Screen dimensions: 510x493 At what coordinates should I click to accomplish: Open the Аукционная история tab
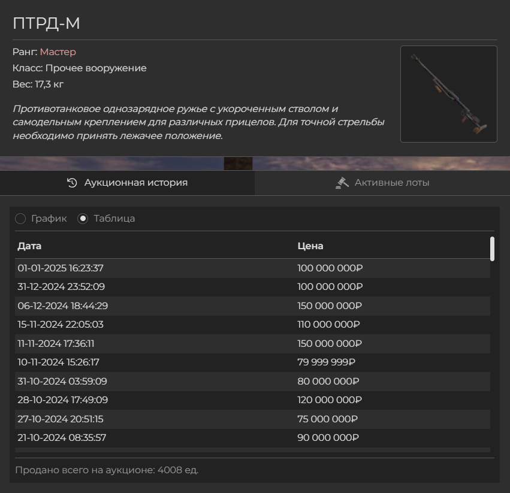pos(127,183)
